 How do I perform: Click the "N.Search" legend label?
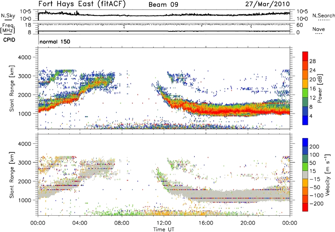(x=323, y=15)
